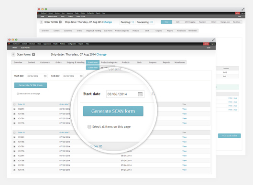Tick Select all items on this page checkbox
Screen dimensions: 253x185
(18, 93)
